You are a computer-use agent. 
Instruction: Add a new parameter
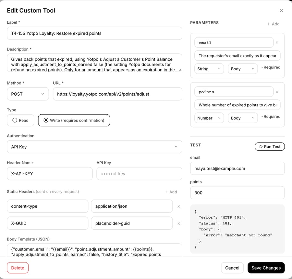(x=273, y=24)
